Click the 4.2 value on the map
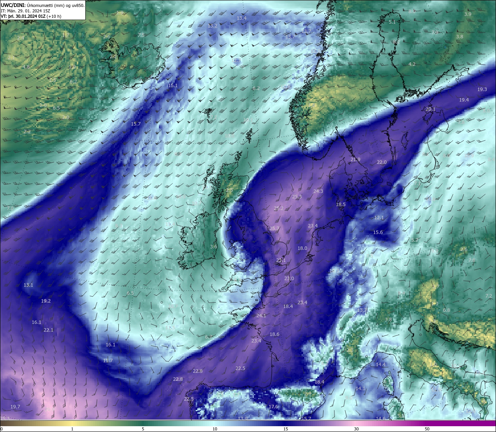 click(x=412, y=64)
